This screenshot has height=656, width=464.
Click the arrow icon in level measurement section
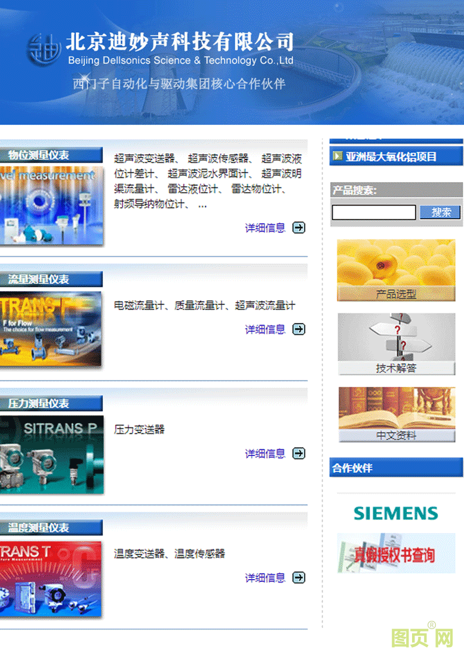299,227
